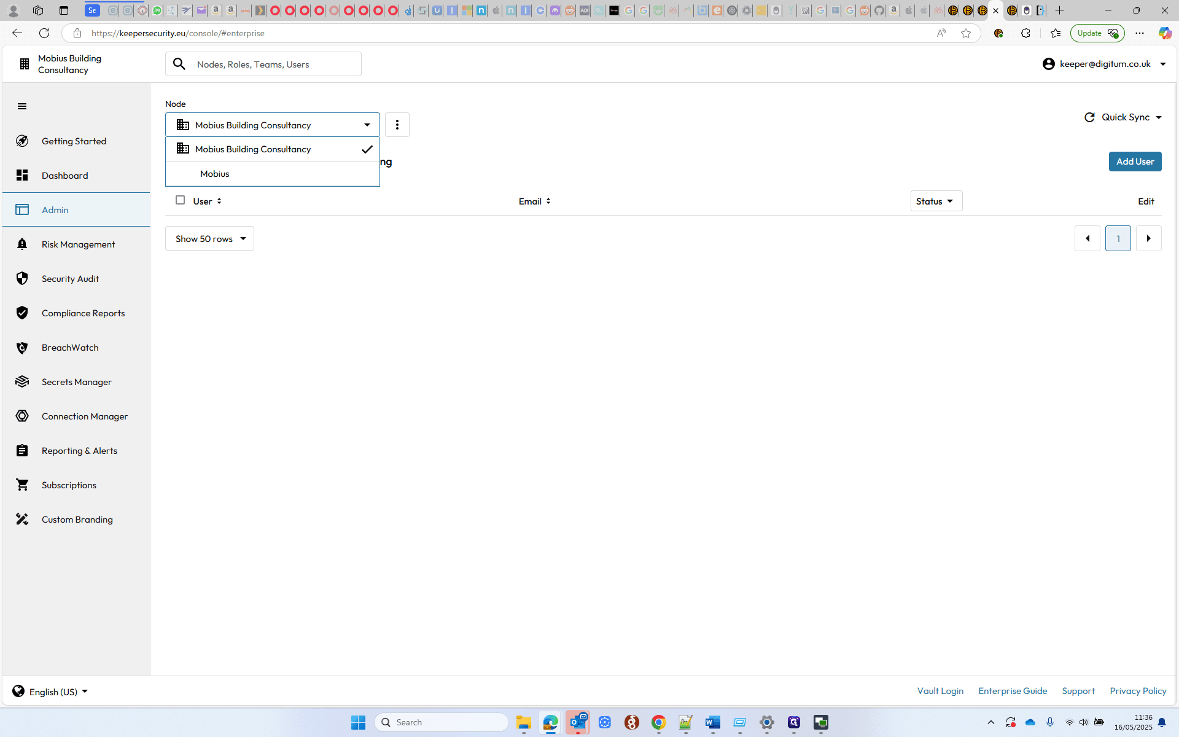Click the Read aloud icon in address bar
Viewport: 1179px width, 737px height.
941,33
